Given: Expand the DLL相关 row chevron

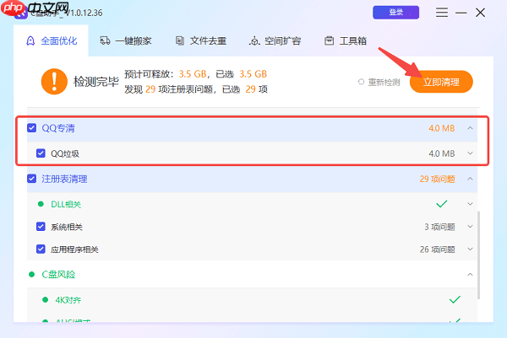Looking at the screenshot, I should [x=470, y=204].
